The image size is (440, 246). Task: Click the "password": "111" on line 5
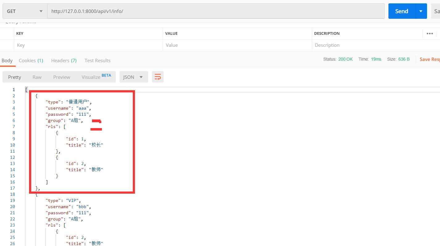pyautogui.click(x=69, y=114)
